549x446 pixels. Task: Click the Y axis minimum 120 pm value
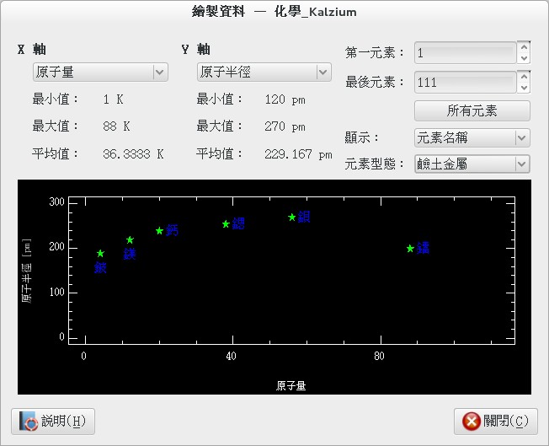(x=285, y=99)
